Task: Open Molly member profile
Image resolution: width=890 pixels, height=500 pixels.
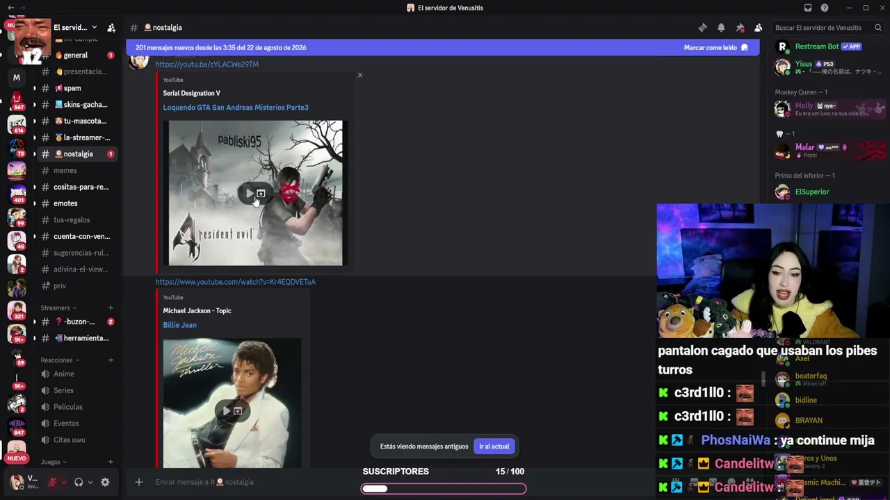Action: [827, 109]
